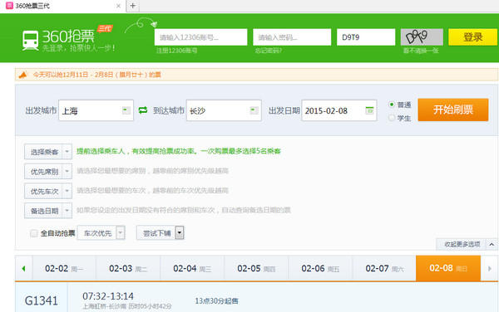Swap departure and arrival cities icon
The image size is (499, 312).
[143, 110]
